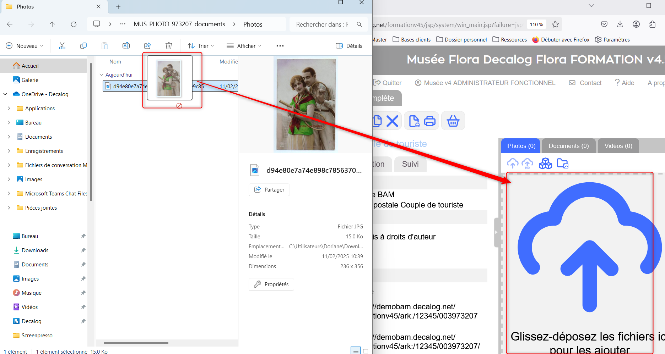Click the scissors Cut icon in Explorer

click(62, 46)
